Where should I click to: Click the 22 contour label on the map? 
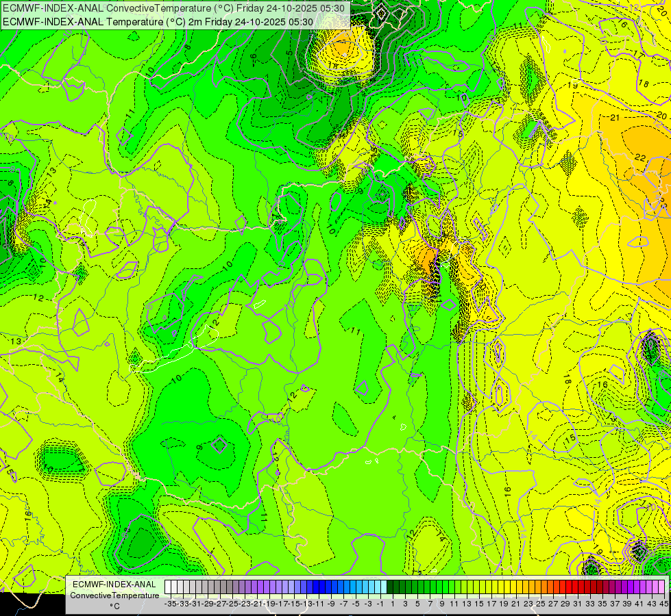coord(639,157)
